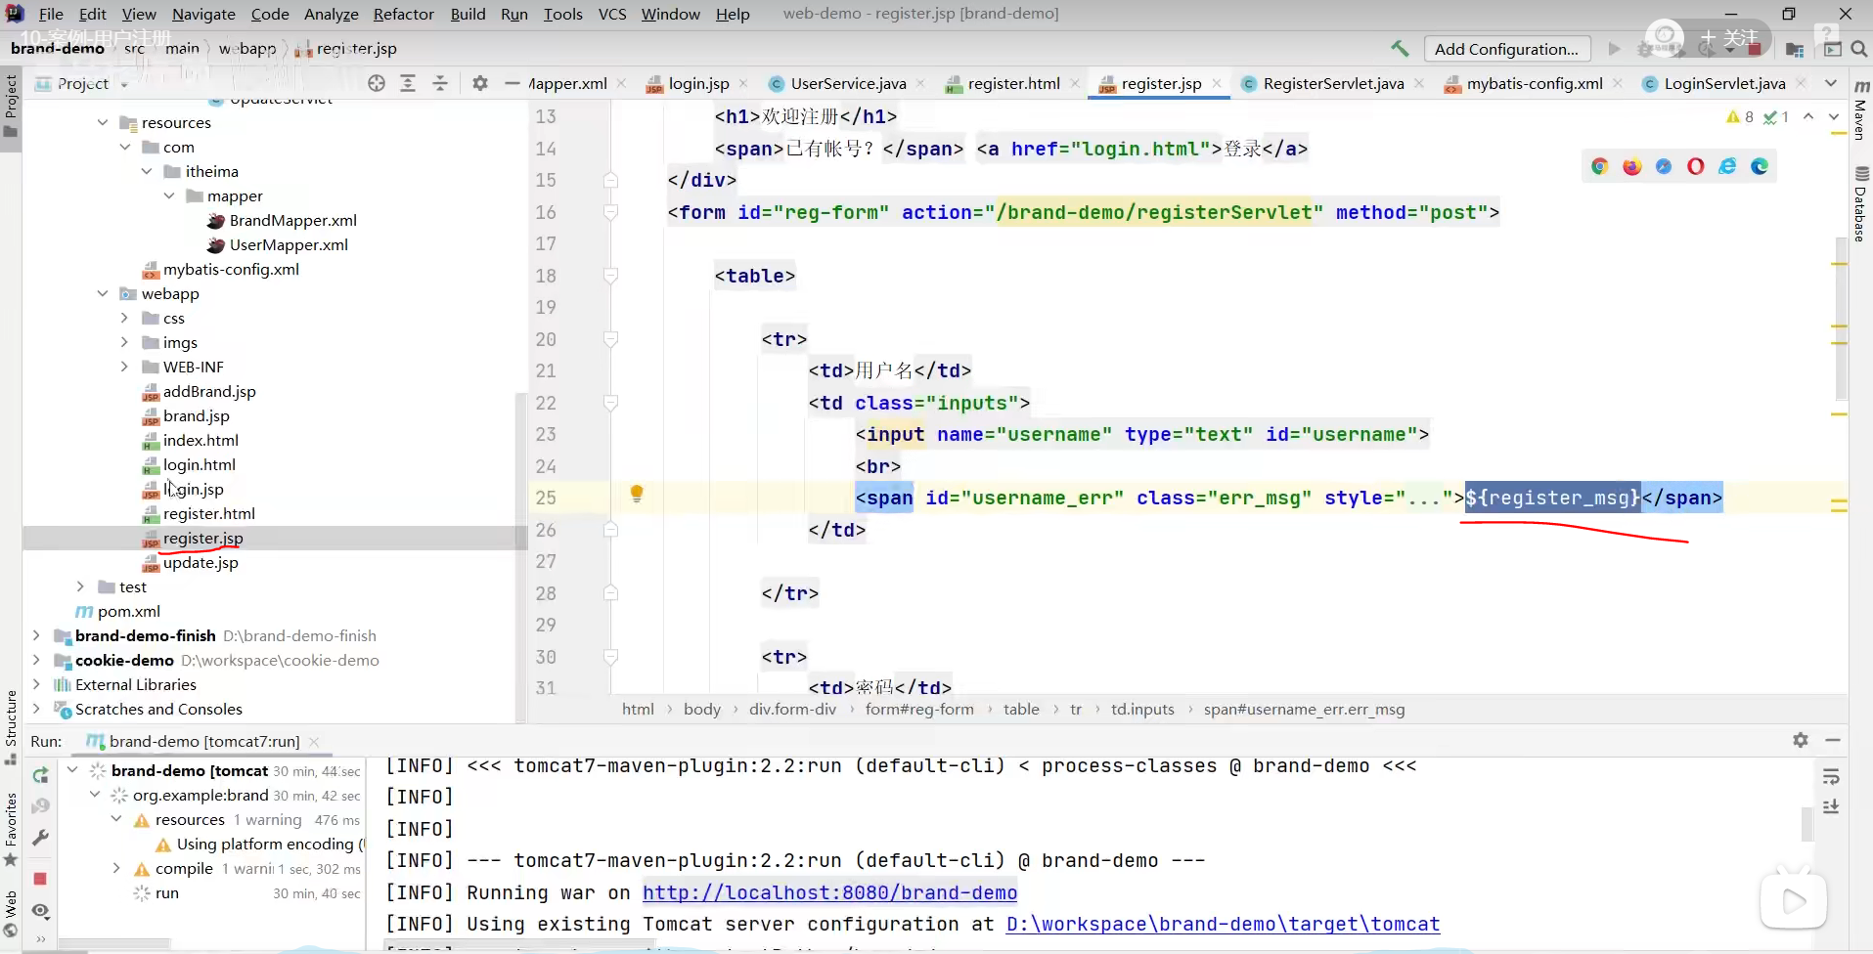Toggle the eye view icon in Run toolbar
1873x954 pixels.
click(x=40, y=911)
